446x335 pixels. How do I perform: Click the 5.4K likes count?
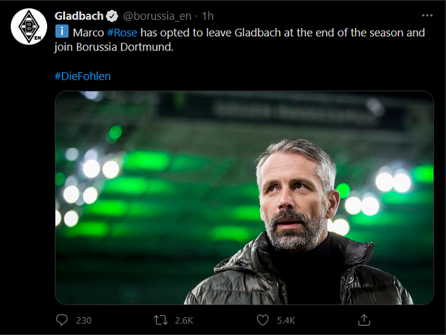click(x=285, y=320)
